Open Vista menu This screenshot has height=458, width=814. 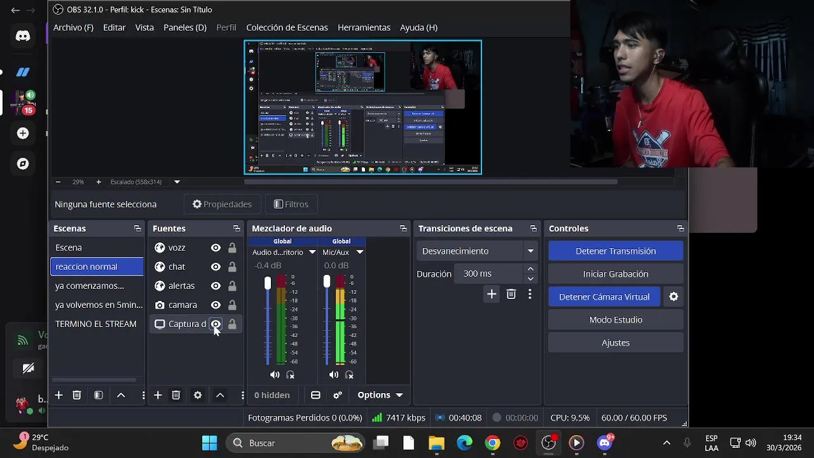[144, 27]
